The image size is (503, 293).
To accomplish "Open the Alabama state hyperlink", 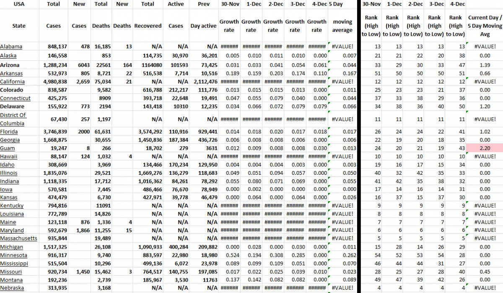I will pos(11,46).
